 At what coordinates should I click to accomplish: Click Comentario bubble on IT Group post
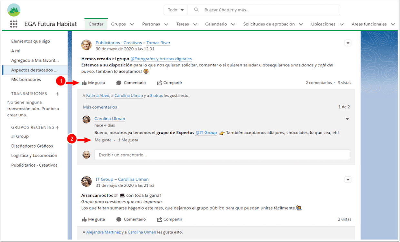pyautogui.click(x=131, y=219)
